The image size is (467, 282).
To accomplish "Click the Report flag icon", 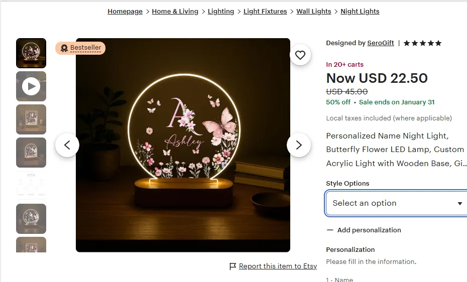I will point(232,266).
